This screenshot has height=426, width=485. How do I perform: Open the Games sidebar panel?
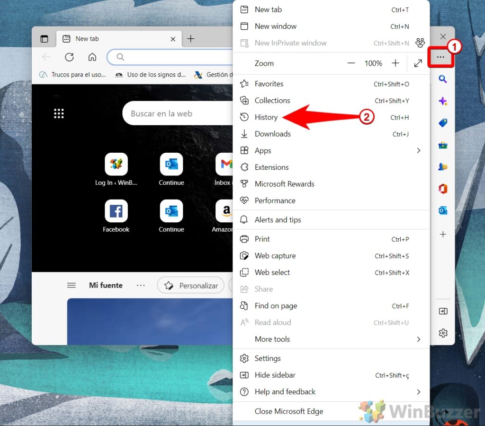[x=443, y=166]
